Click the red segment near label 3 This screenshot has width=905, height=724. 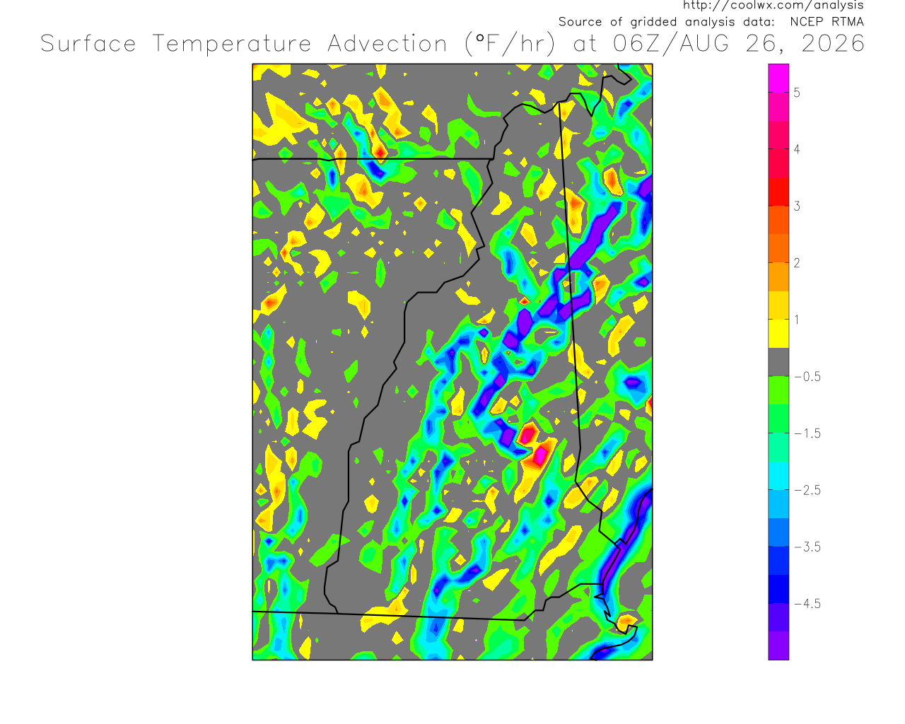pyautogui.click(x=778, y=192)
